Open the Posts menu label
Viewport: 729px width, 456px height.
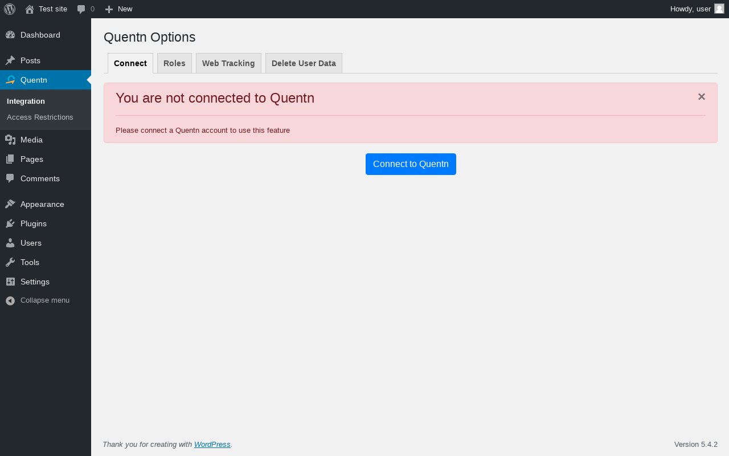click(x=30, y=60)
